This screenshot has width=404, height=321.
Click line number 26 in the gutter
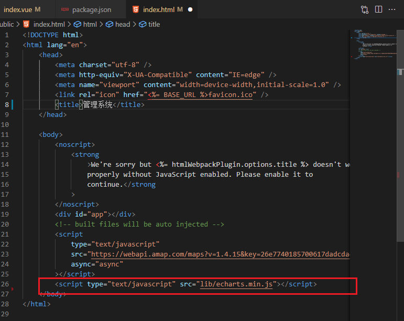(5, 284)
